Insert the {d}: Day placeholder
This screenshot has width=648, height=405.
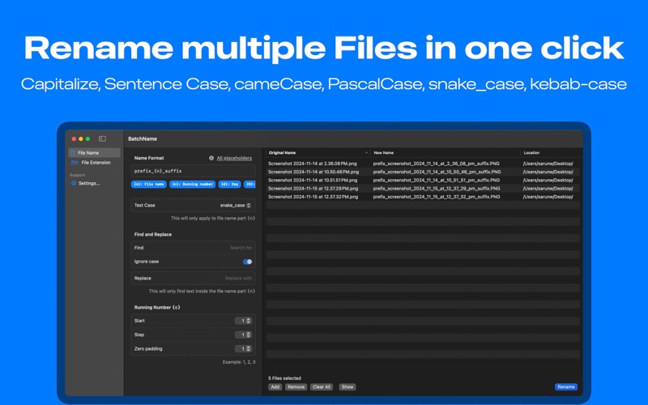(x=230, y=185)
